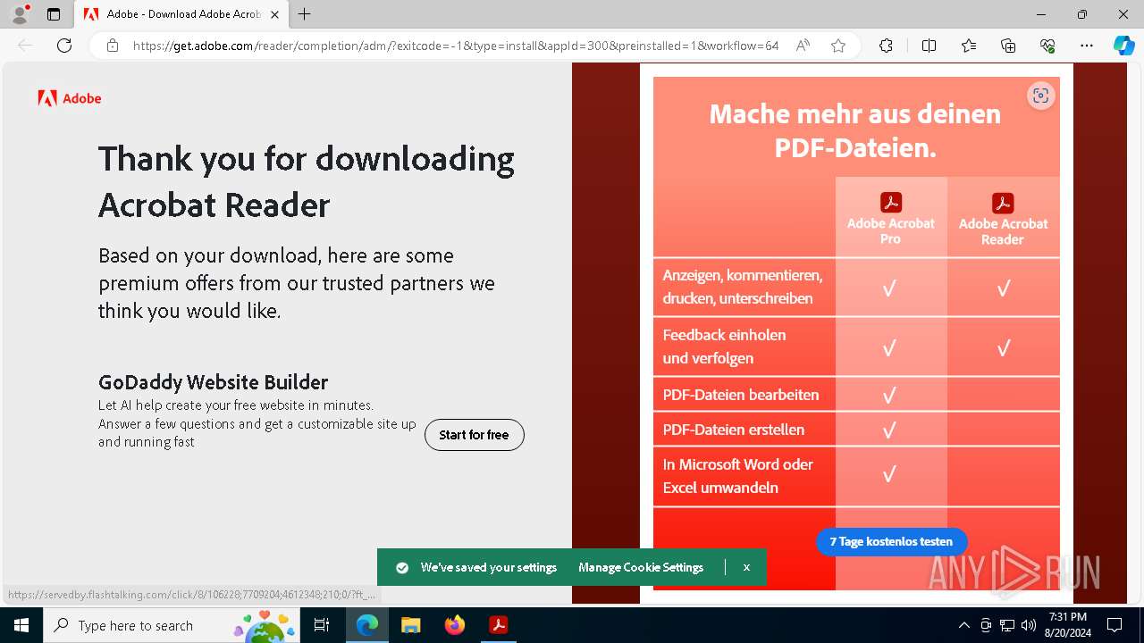This screenshot has height=643, width=1144.
Task: Click the Adobe Acrobat Reader column icon
Action: 1003,203
